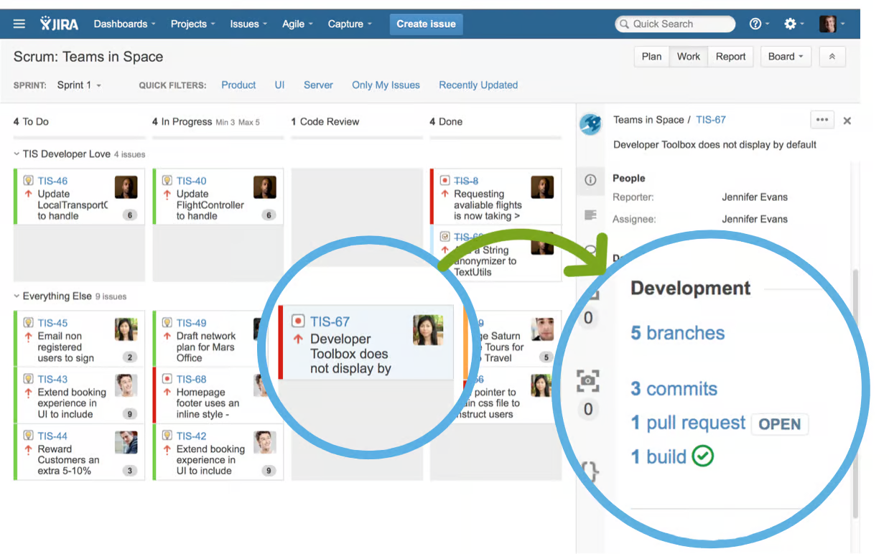Click the JIRA logo

click(57, 24)
